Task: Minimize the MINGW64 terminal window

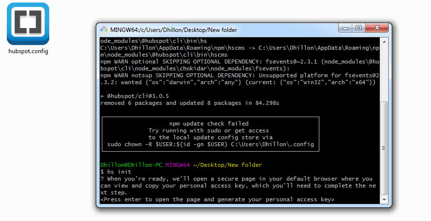Action: pyautogui.click(x=345, y=28)
